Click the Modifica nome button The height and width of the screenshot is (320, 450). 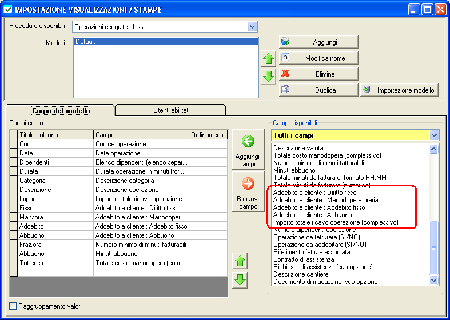point(318,58)
